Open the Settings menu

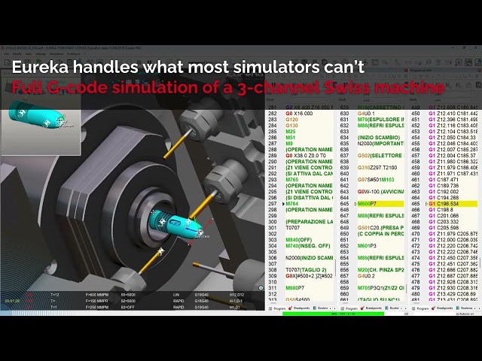[40, 54]
